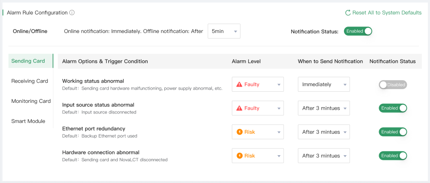Switch to the Receiving Card tab
Image resolution: width=430 pixels, height=183 pixels.
click(30, 81)
